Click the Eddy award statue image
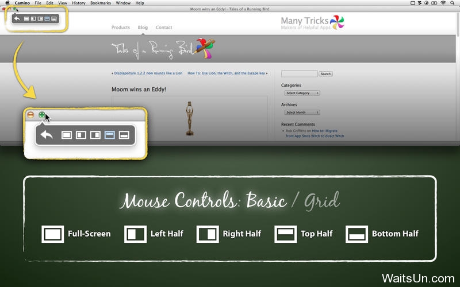This screenshot has width=460, height=287. click(190, 118)
